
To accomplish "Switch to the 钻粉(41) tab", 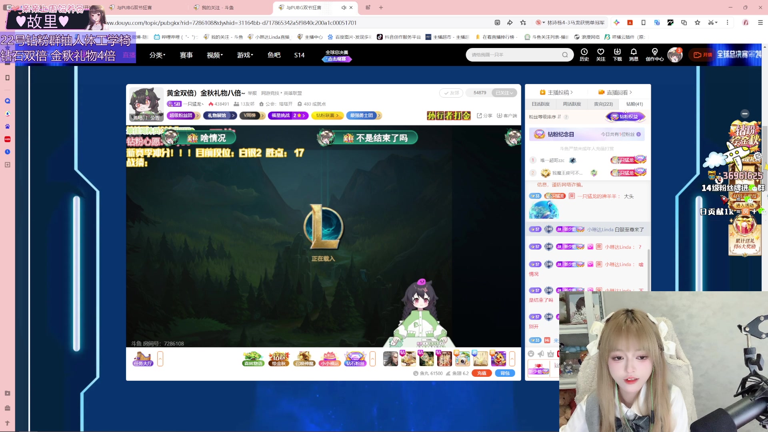I will tap(634, 104).
